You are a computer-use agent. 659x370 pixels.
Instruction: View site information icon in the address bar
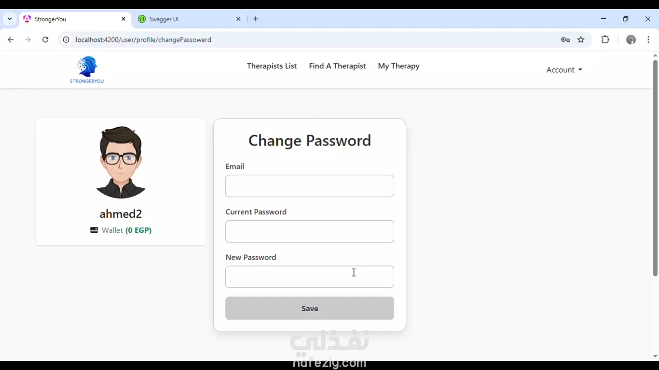coord(66,40)
